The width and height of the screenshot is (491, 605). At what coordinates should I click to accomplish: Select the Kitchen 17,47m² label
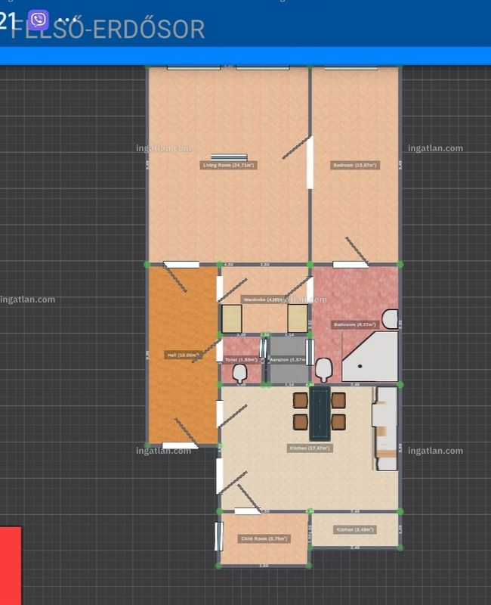point(310,448)
